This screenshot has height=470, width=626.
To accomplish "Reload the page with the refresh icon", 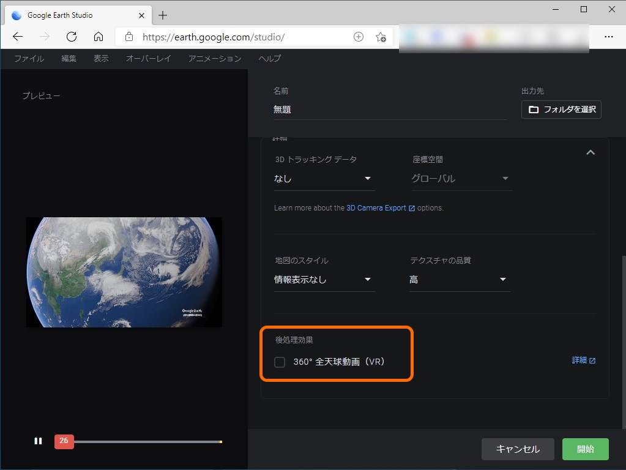I will 71,37.
